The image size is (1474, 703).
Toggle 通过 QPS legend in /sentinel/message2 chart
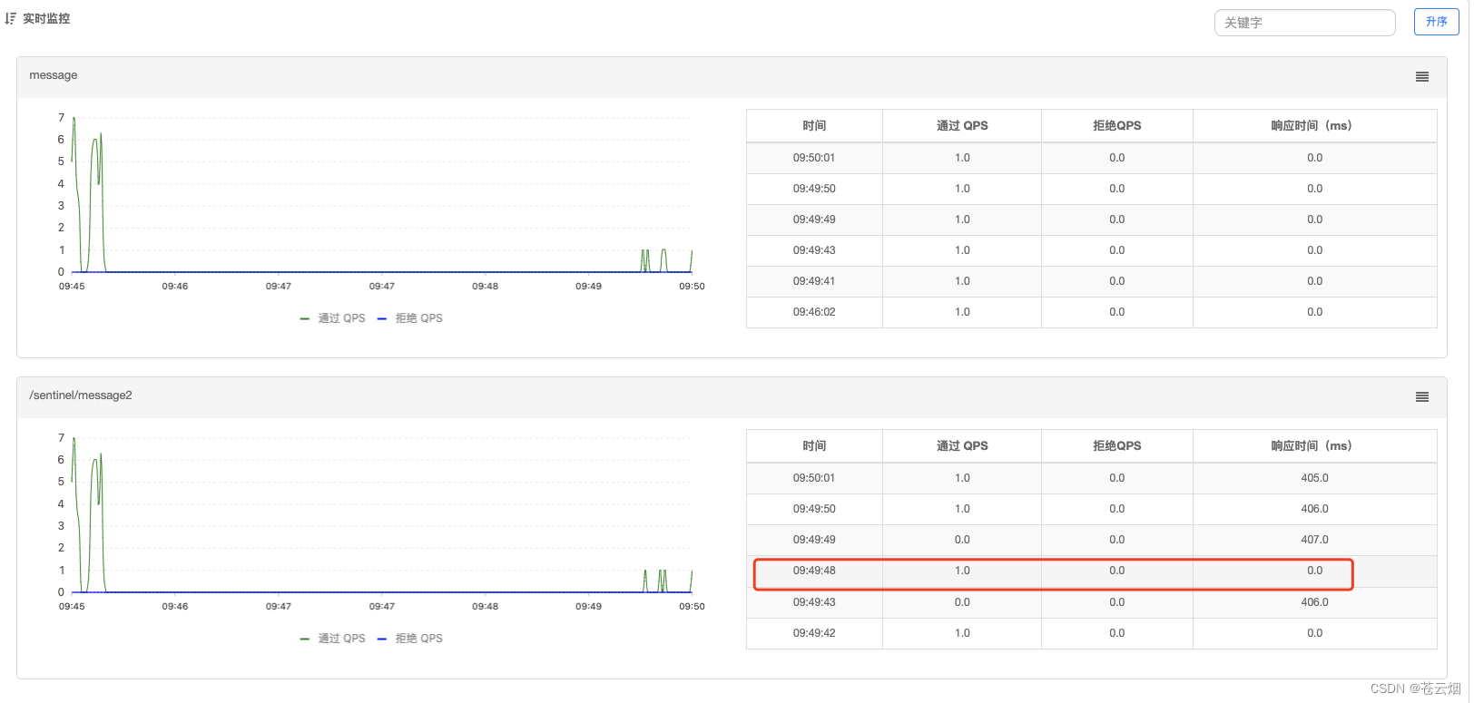[332, 639]
